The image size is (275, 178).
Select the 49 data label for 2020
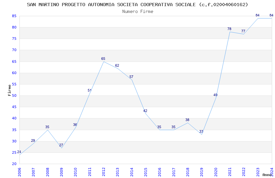click(215, 95)
